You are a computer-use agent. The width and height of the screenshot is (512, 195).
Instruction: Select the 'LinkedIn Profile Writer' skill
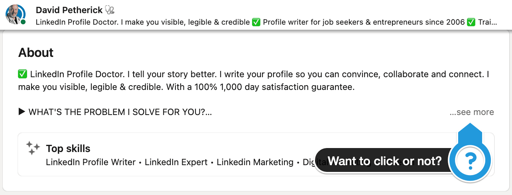[91, 162]
